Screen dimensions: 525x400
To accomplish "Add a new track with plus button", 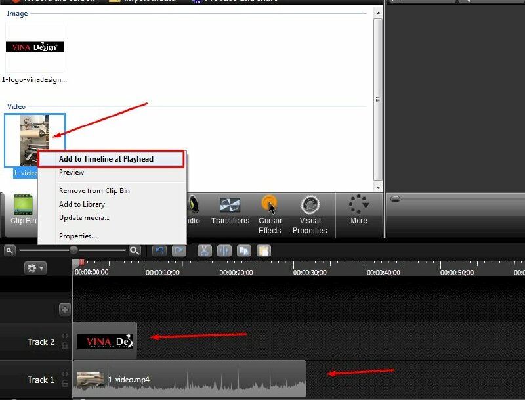I will (64, 309).
